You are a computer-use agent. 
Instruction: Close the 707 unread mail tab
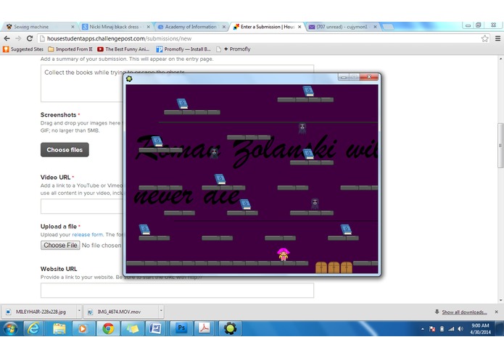click(375, 27)
